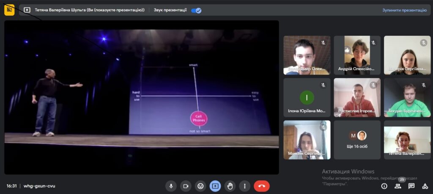Click Зупинити презентацію link
Viewport: 433px width, 194px height.
(404, 10)
